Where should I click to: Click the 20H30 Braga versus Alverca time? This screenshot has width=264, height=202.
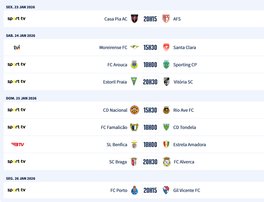point(150,162)
